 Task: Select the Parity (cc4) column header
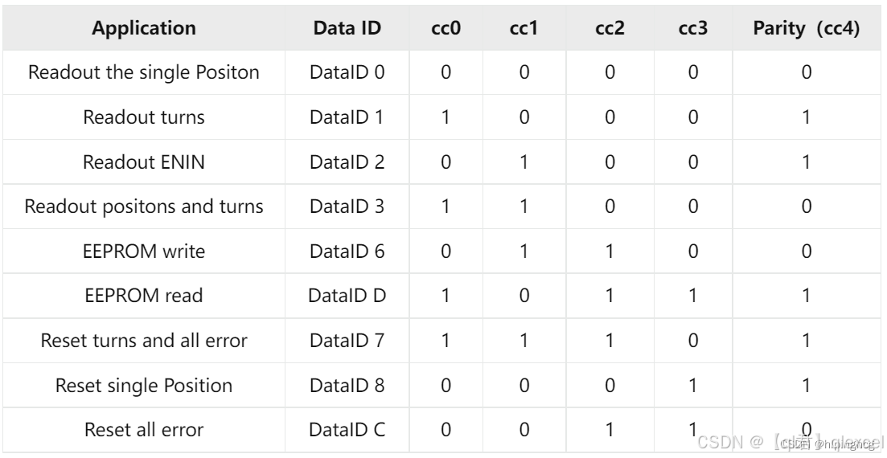806,28
